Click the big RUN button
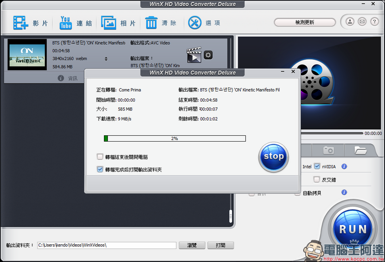Viewport: 385px width, 262px height. click(x=353, y=228)
